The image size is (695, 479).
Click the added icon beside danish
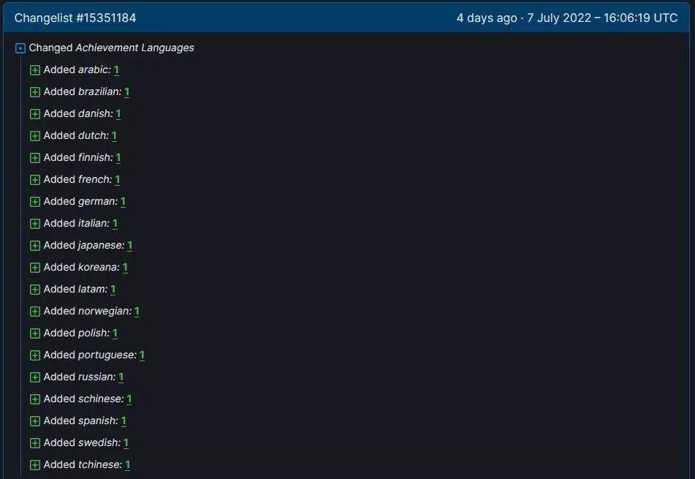35,114
